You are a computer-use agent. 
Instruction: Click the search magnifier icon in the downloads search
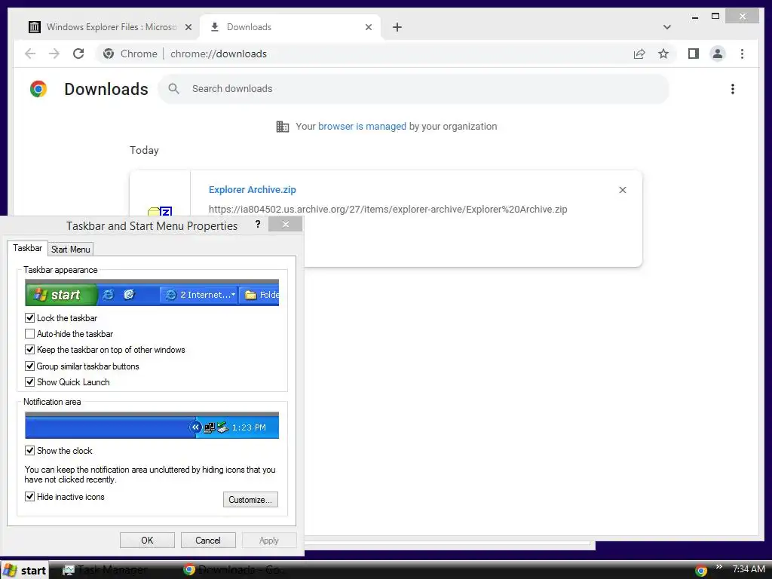click(173, 89)
